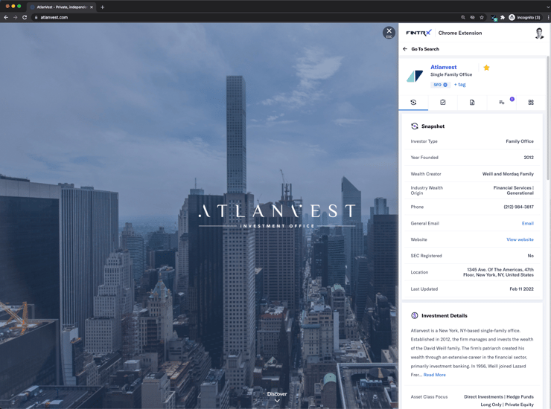Open the add-to-list tab icon with badge
This screenshot has width=551, height=409.
[x=502, y=102]
